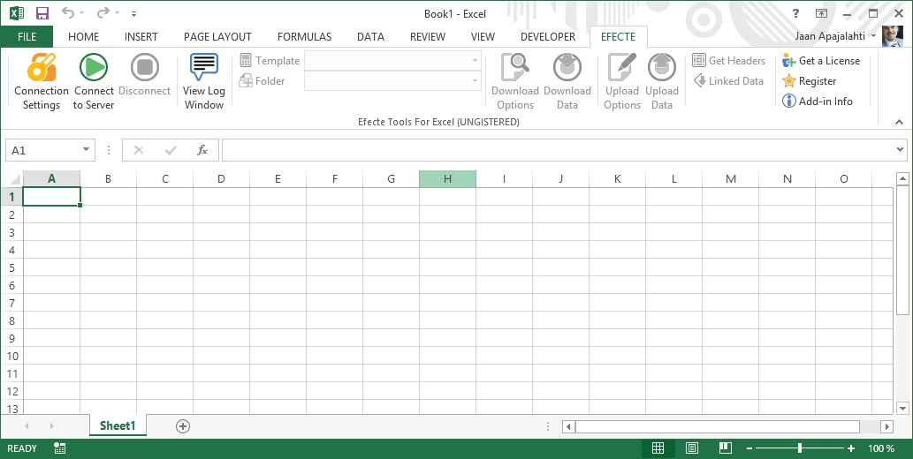The image size is (913, 459).
Task: Click the formula bar Enter checkmark
Action: click(x=171, y=150)
